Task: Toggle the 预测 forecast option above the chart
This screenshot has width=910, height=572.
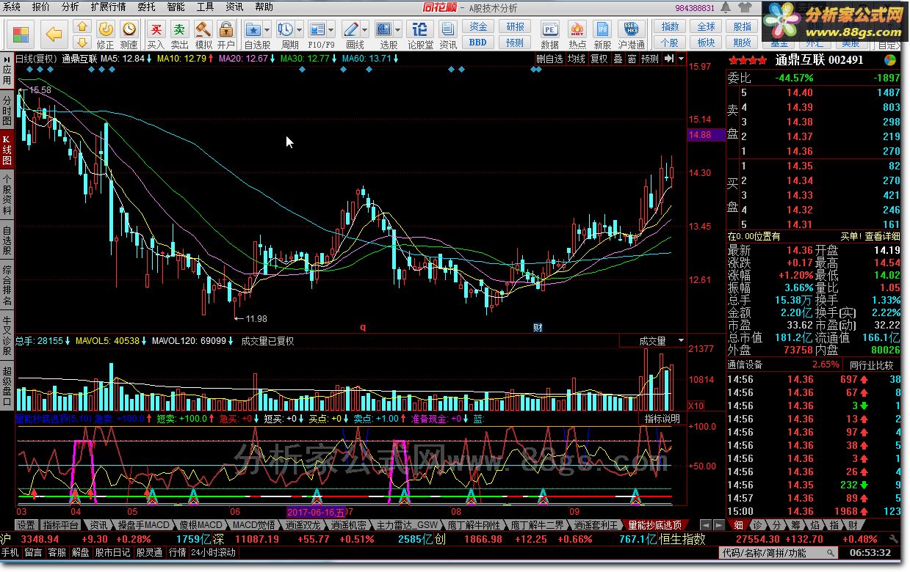Action: point(650,59)
